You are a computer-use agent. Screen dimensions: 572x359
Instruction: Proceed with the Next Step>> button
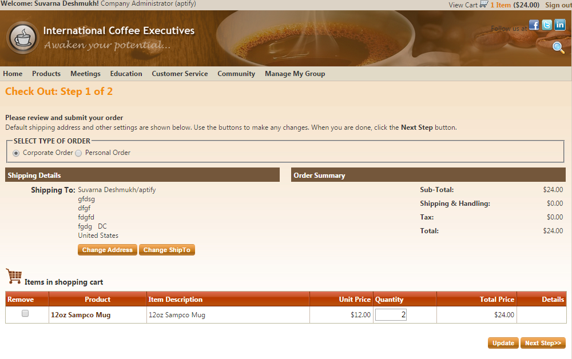(543, 343)
